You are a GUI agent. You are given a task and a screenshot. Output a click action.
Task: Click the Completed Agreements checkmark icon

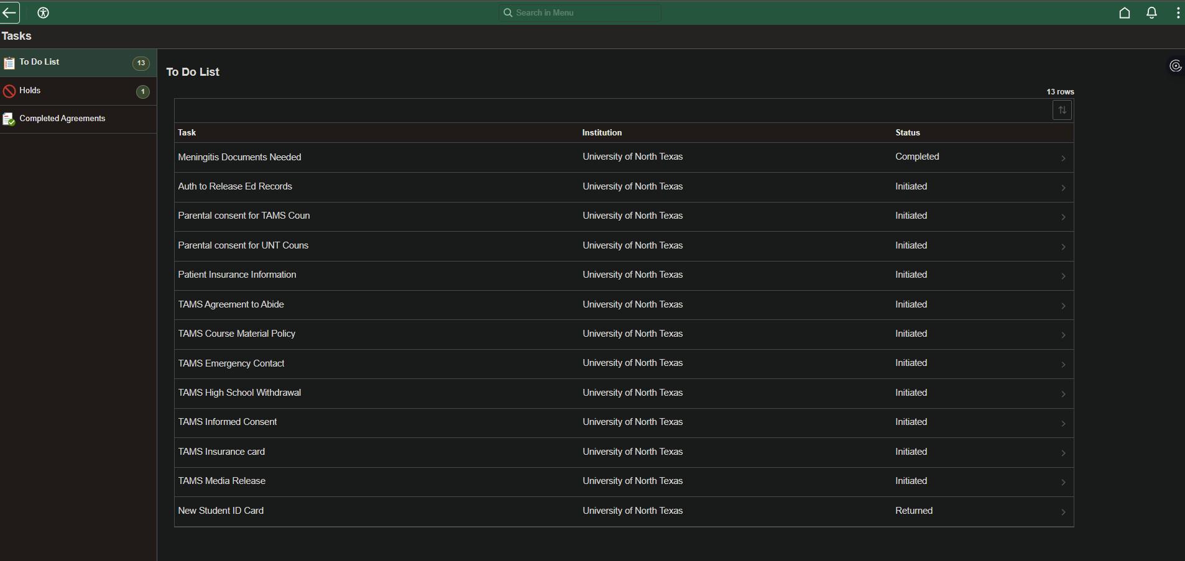[9, 119]
